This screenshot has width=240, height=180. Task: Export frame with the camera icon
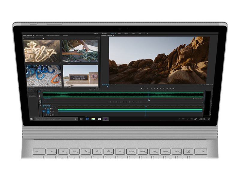(x=173, y=89)
